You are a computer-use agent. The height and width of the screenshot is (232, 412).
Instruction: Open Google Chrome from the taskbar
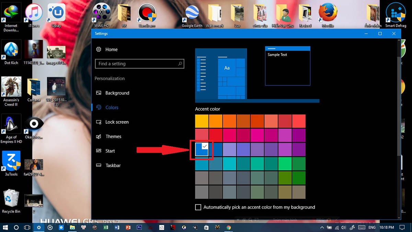point(229,228)
